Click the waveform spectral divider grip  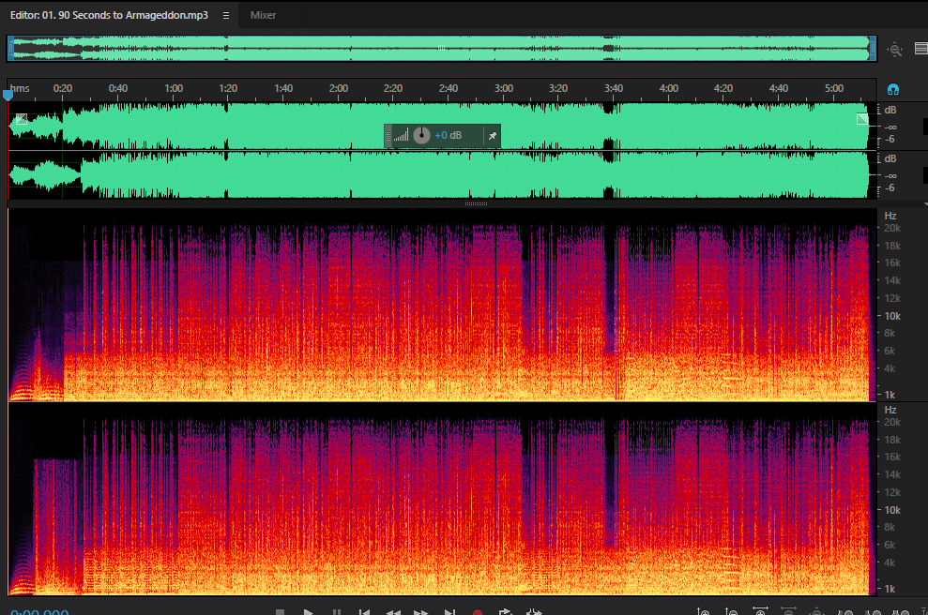(x=476, y=203)
